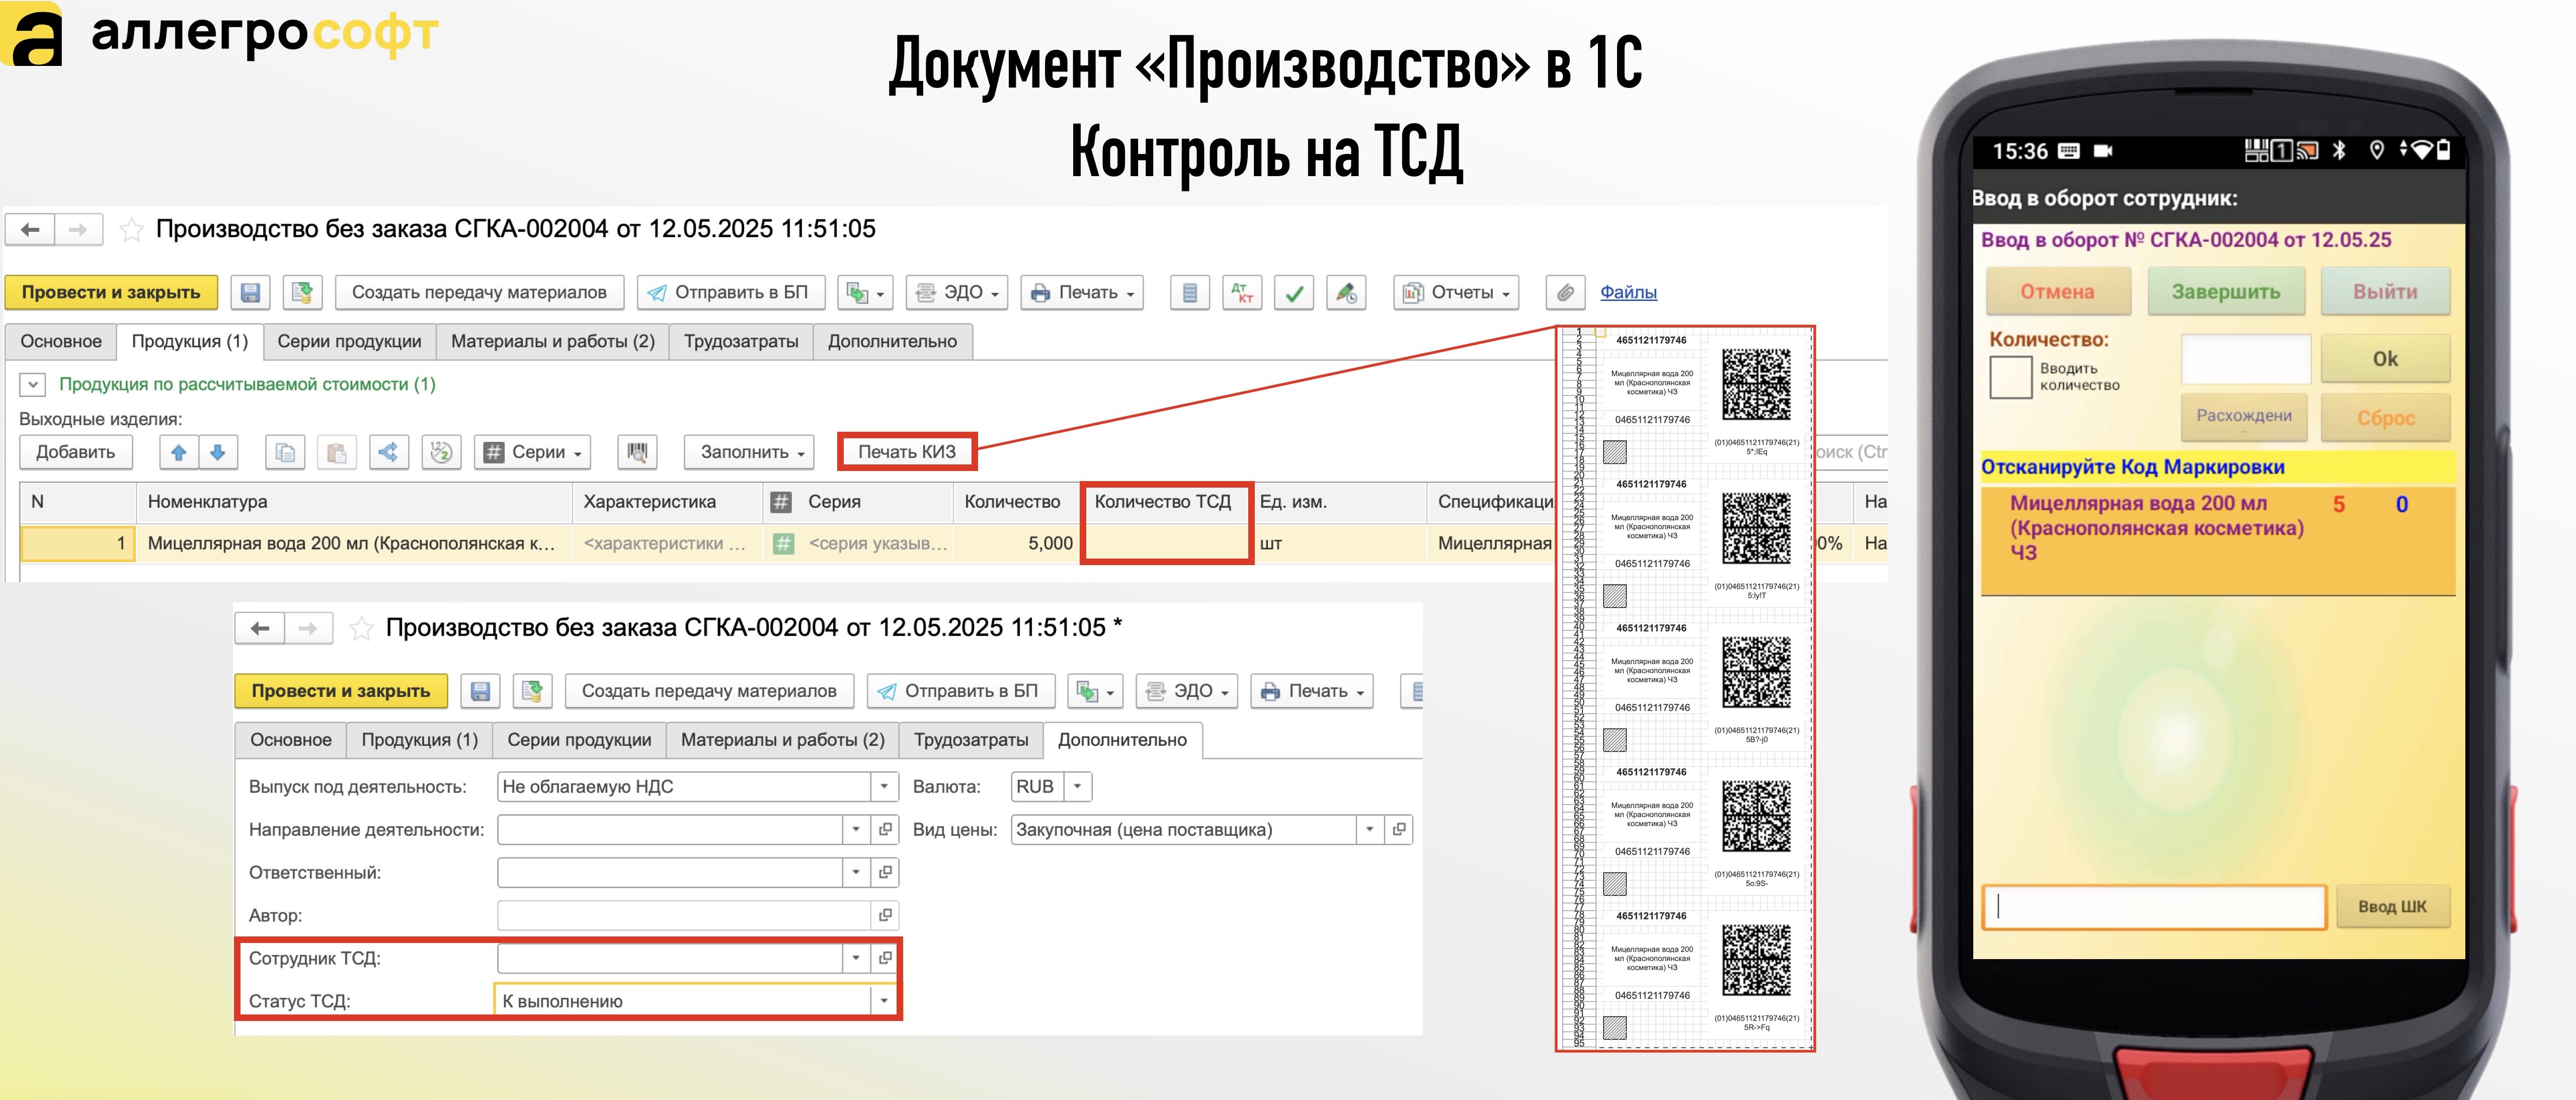Open the ЭДО dropdown in the upper window

[x=957, y=292]
